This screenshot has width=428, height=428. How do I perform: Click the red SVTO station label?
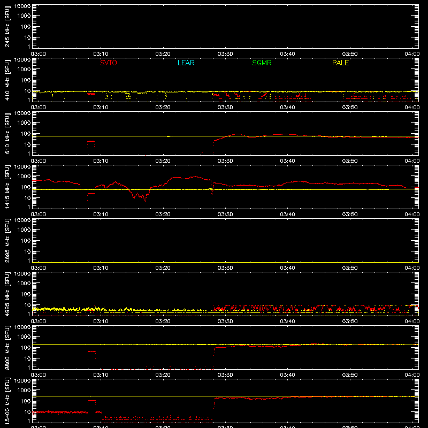coord(109,63)
